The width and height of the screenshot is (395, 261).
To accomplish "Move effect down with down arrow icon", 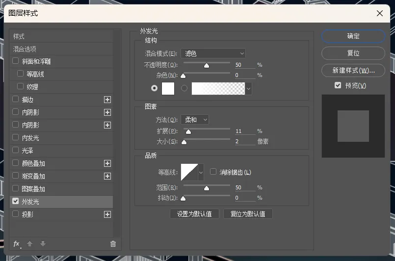I will (43, 244).
